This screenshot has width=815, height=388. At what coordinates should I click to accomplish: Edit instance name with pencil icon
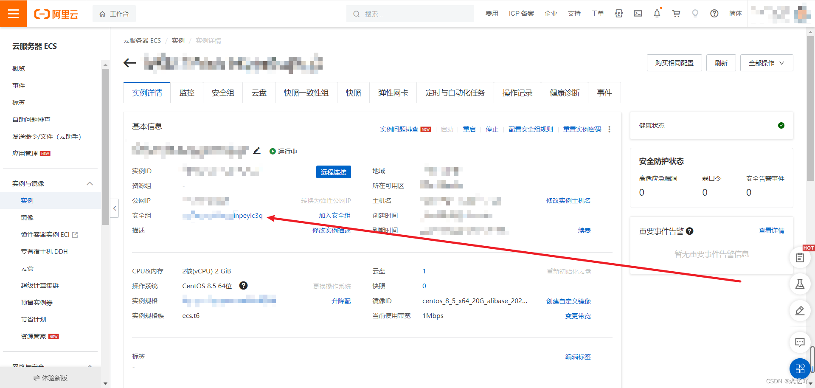click(x=257, y=151)
